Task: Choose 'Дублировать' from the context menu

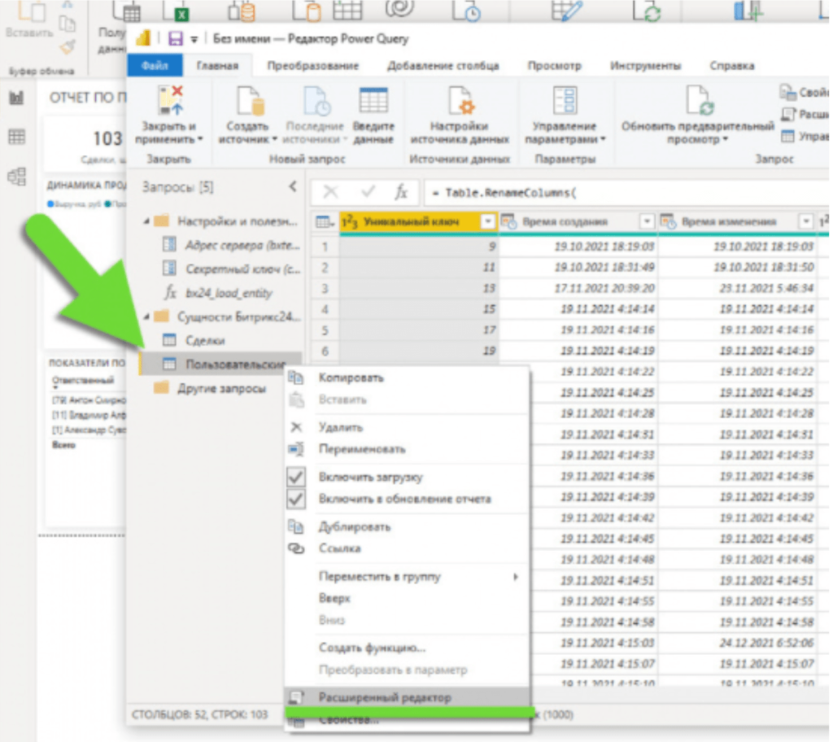Action: [354, 527]
